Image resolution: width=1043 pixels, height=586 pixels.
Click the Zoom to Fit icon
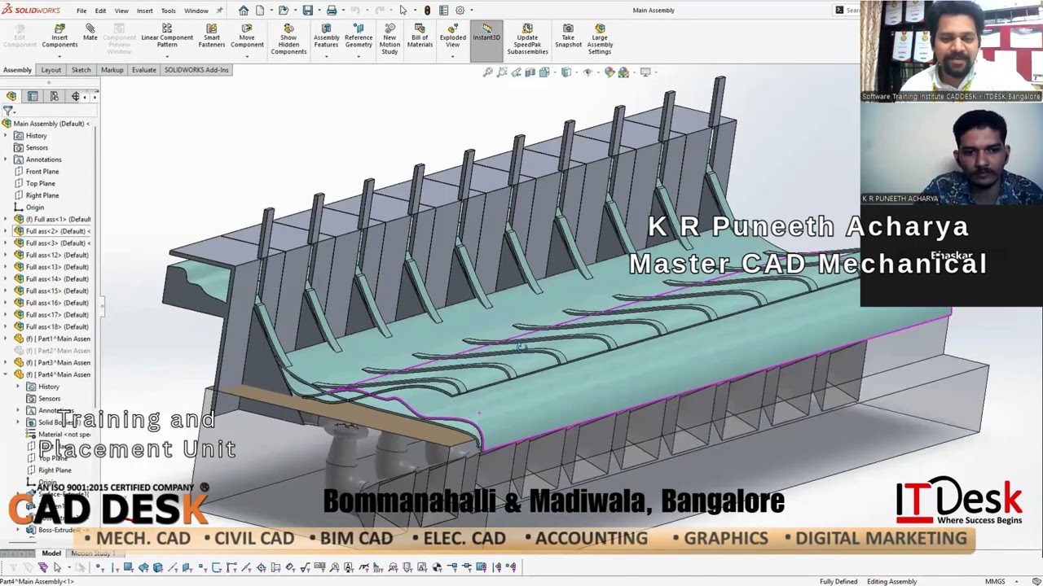488,72
